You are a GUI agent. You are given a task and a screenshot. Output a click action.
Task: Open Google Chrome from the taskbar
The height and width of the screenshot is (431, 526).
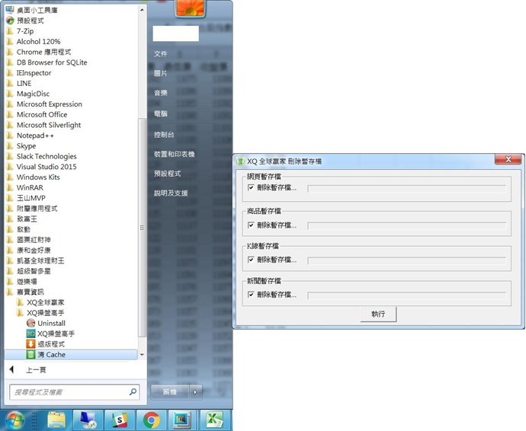click(151, 420)
